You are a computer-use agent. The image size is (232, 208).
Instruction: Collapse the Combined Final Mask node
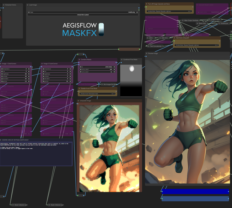coord(122,60)
